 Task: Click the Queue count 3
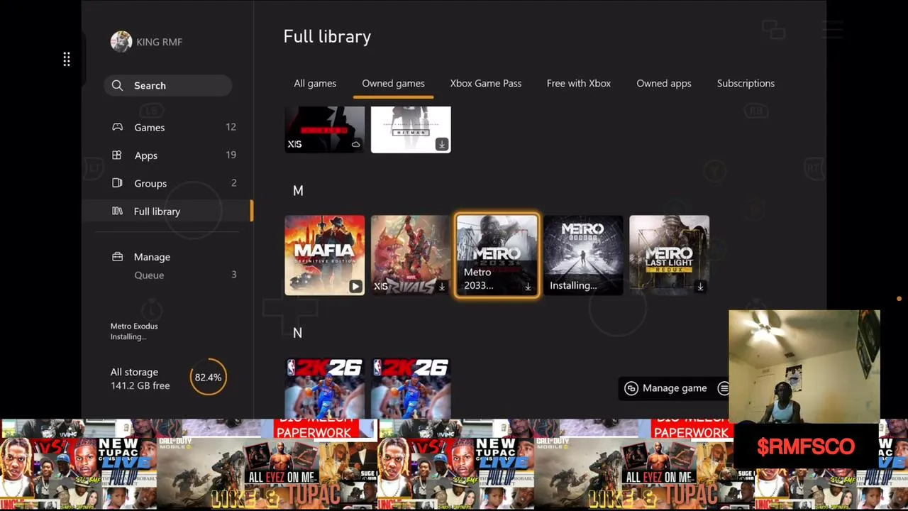[233, 275]
